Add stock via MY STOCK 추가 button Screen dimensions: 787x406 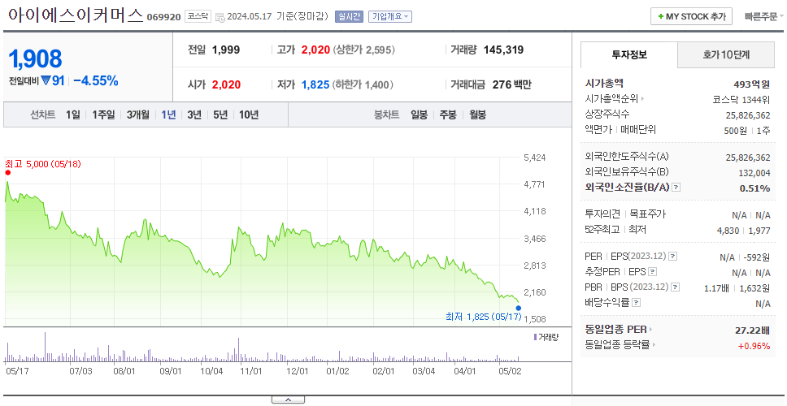pos(691,16)
